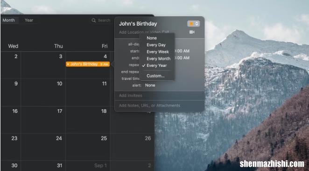Click the Wed column header
The image size is (309, 171).
(x=13, y=46)
